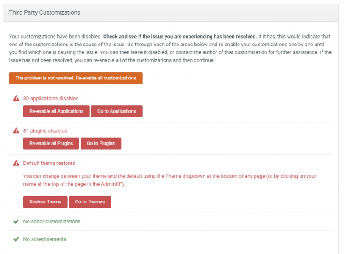The image size is (344, 254).
Task: Open the Go to Applications button
Action: (117, 111)
